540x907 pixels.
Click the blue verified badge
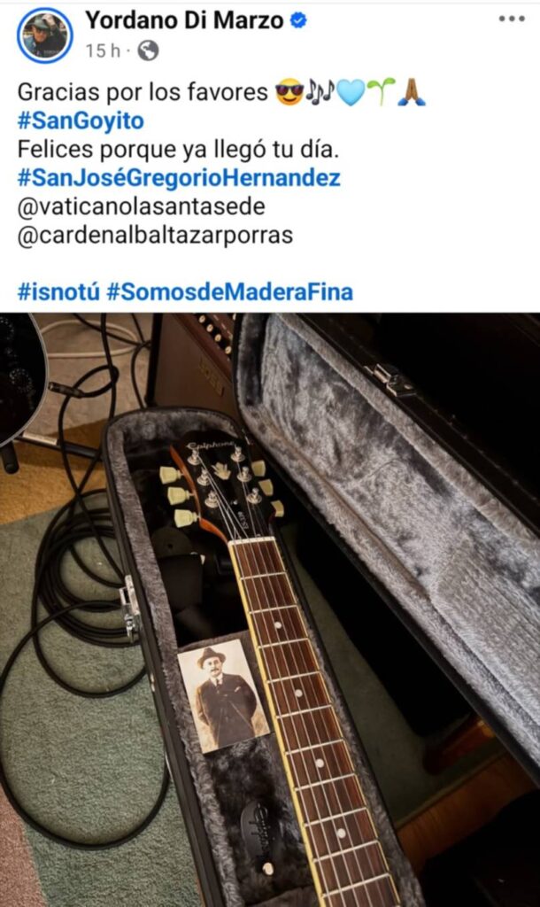[x=297, y=21]
